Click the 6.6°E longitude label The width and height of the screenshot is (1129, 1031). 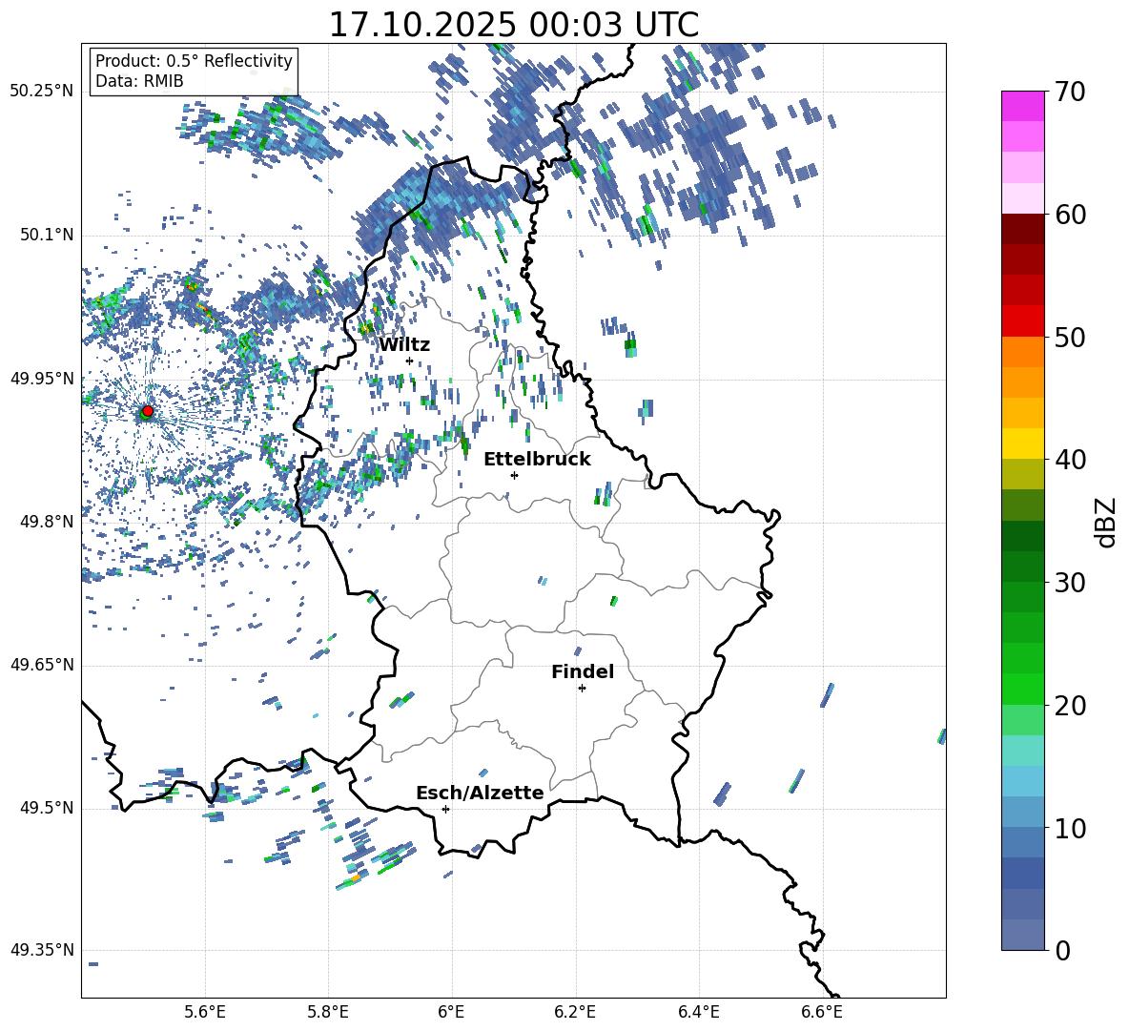coord(822,1012)
